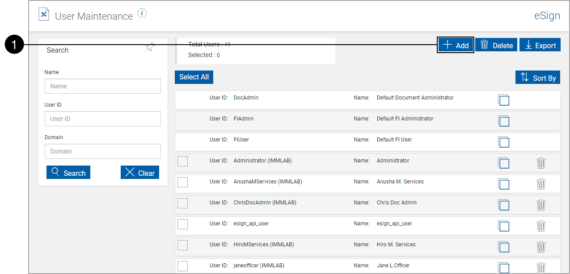570x274 pixels.
Task: Click the name Default FI Administrator
Action: pyautogui.click(x=405, y=119)
